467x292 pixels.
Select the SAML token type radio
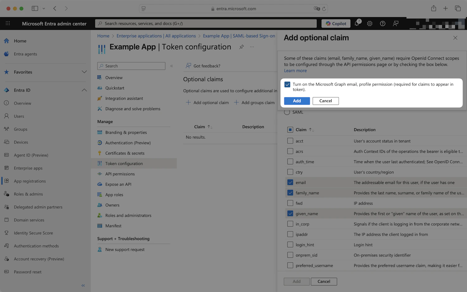287,112
